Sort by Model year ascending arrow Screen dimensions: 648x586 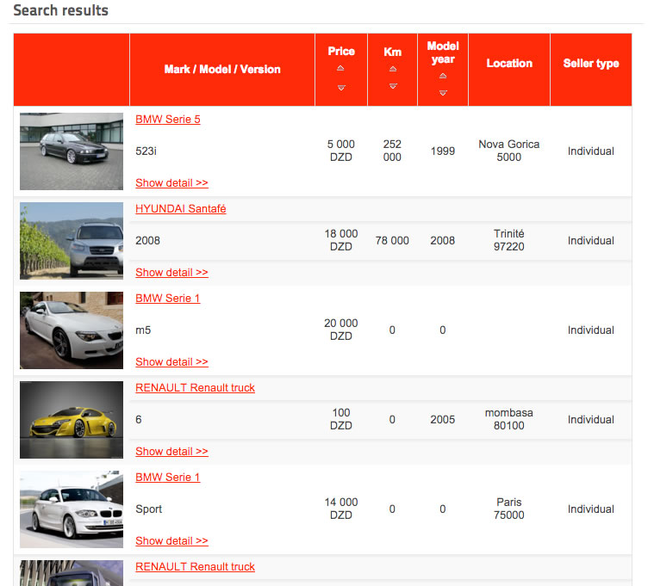443,76
